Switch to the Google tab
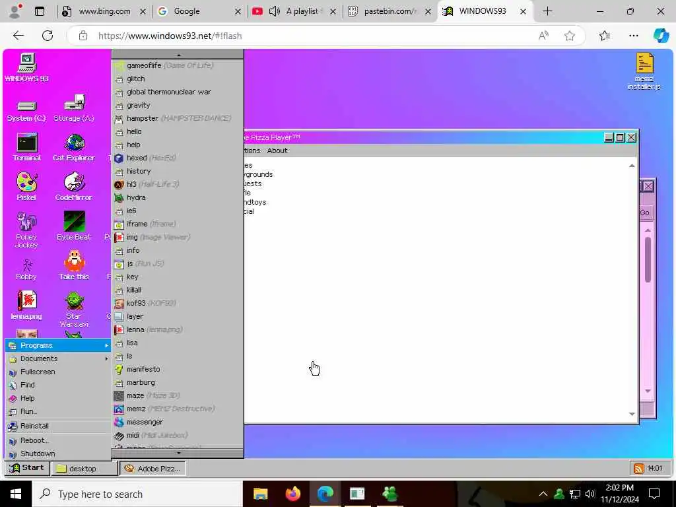 pyautogui.click(x=199, y=11)
